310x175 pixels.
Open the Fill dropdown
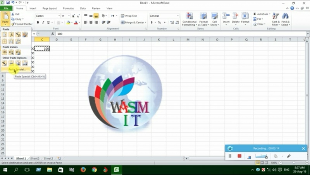coord(258,19)
